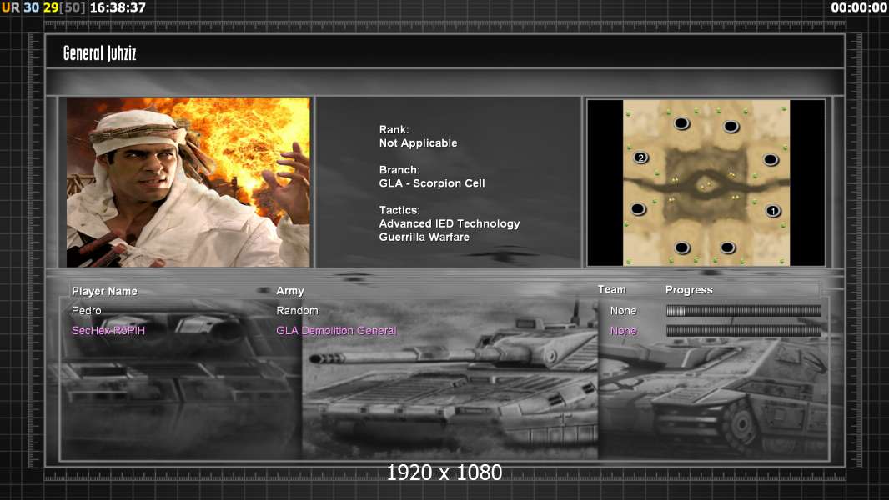Click SecHex-R5PIH's loading progress bar
This screenshot has width=889, height=500.
tap(743, 331)
